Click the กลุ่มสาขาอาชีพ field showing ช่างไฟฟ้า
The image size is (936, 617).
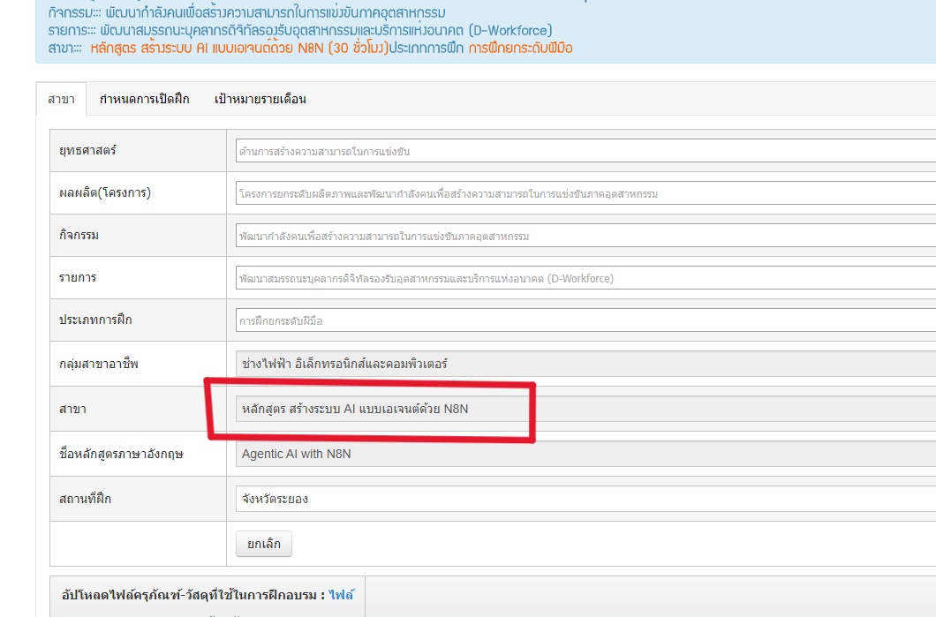[585, 363]
